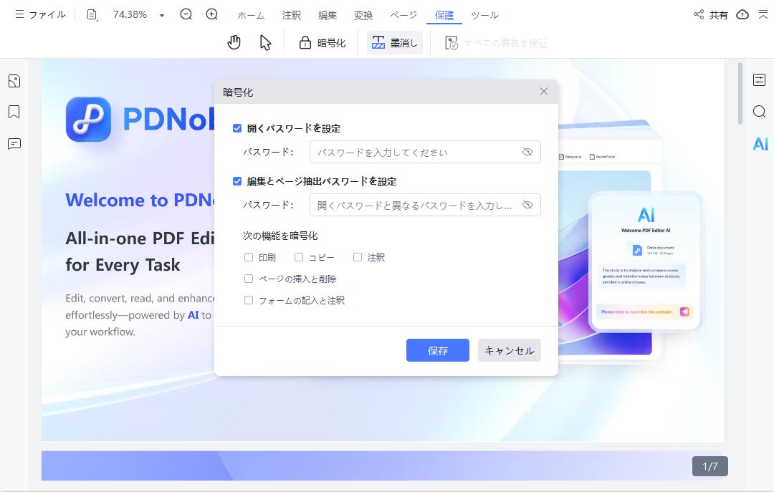Click the page display mode icon
774x492 pixels.
pyautogui.click(x=92, y=15)
